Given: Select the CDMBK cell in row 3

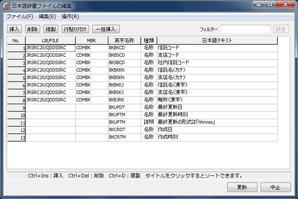Looking at the screenshot, I should point(92,63).
